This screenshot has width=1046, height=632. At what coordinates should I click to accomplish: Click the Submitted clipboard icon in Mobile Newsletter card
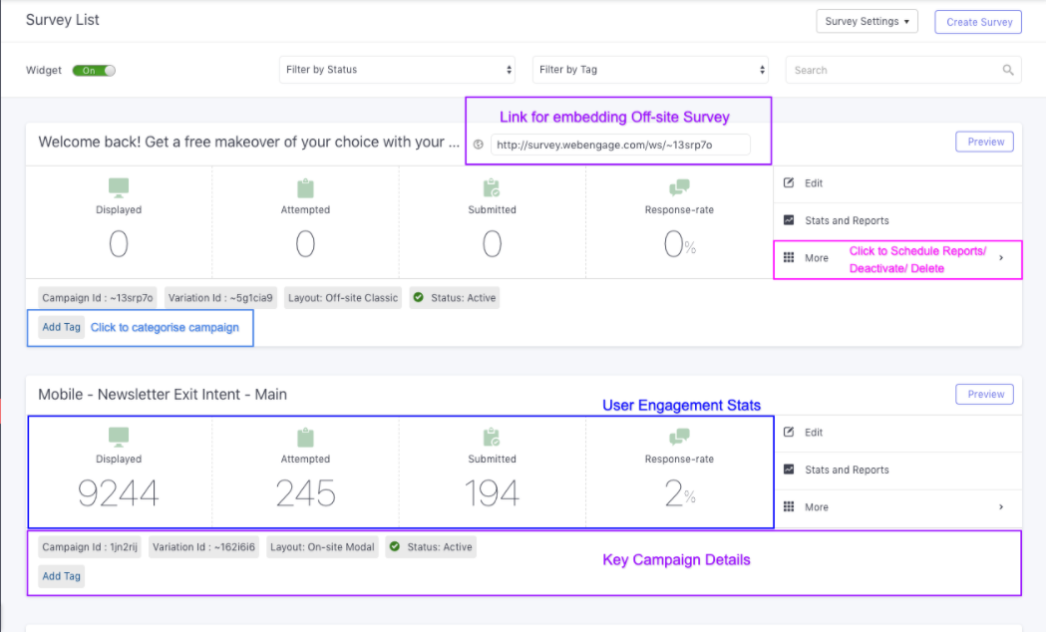pyautogui.click(x=492, y=438)
